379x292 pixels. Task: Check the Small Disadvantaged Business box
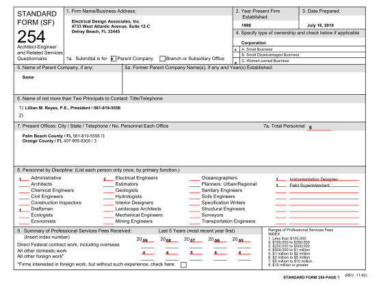click(236, 55)
